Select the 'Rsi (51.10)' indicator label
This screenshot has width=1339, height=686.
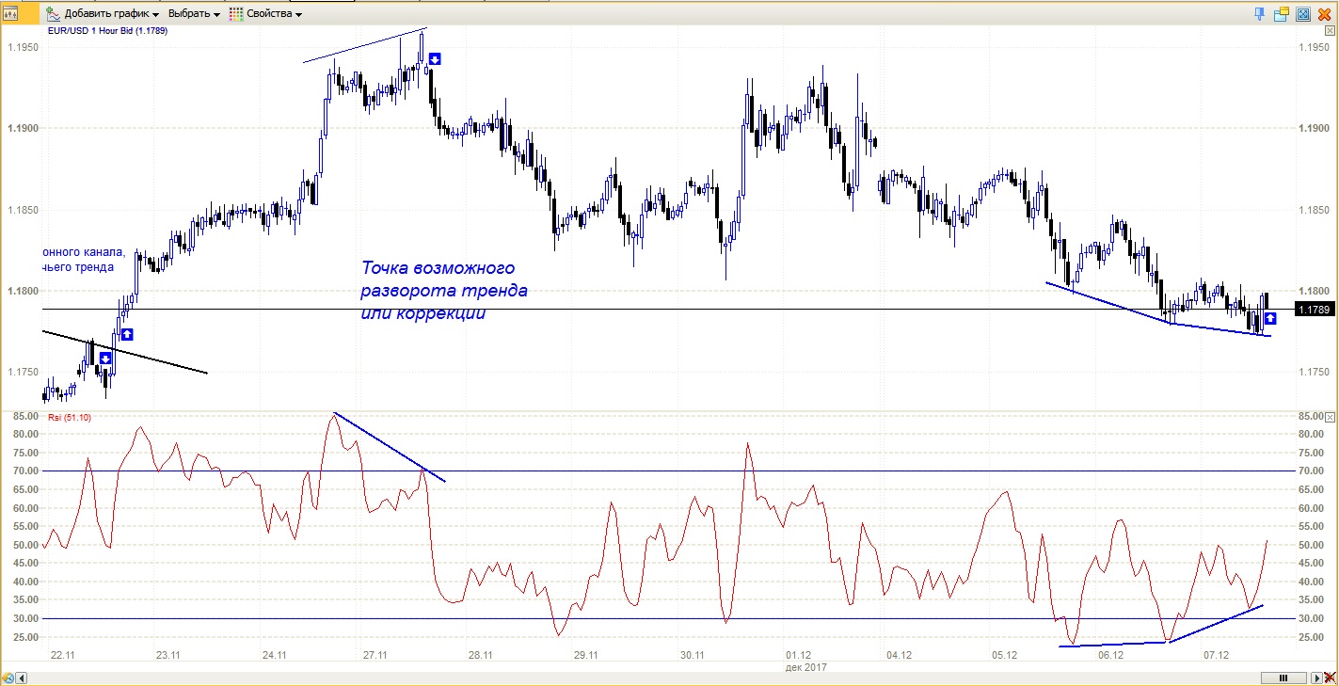point(70,416)
